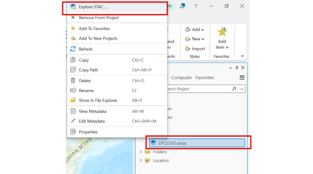
Task: Open the Add styles dropdown
Action: (x=194, y=30)
